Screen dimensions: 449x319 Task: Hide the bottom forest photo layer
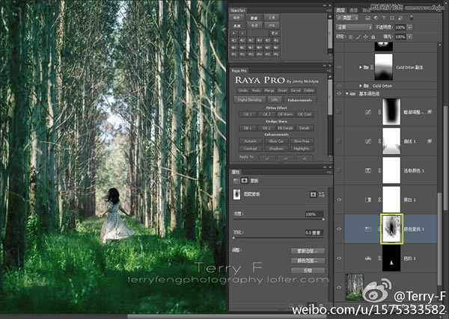click(339, 288)
